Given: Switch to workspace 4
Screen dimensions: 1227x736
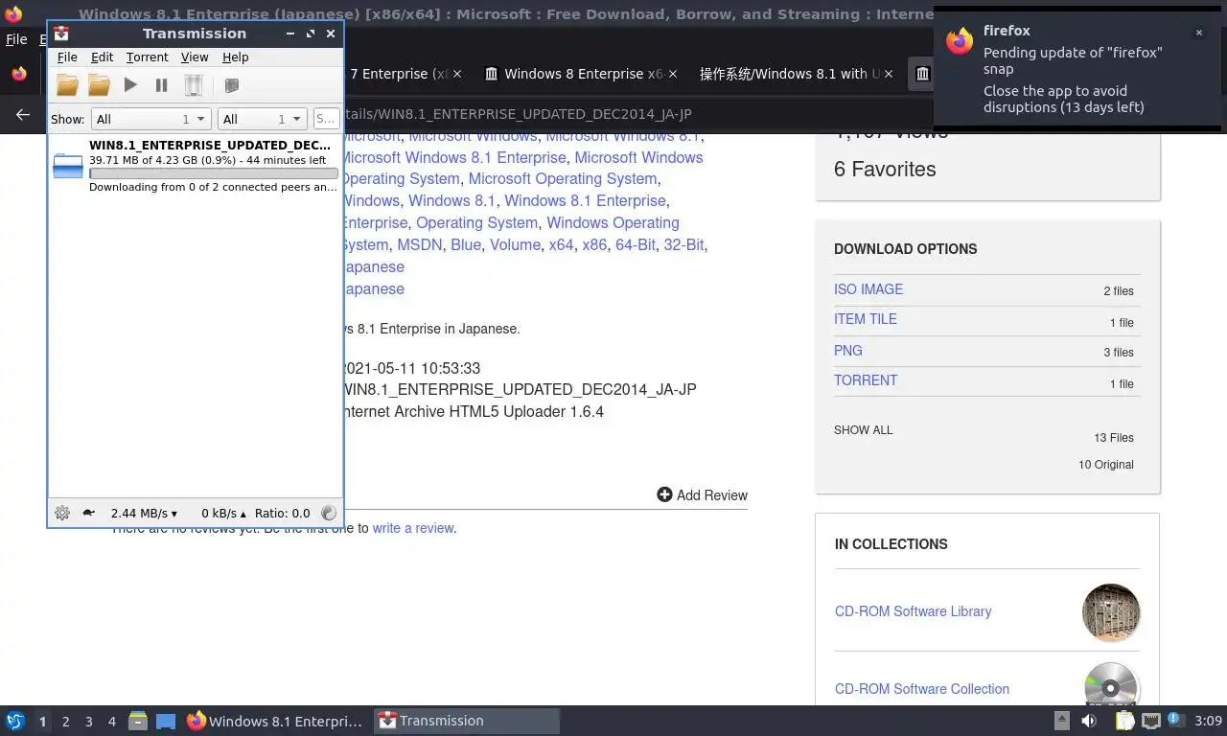Looking at the screenshot, I should (x=111, y=722).
